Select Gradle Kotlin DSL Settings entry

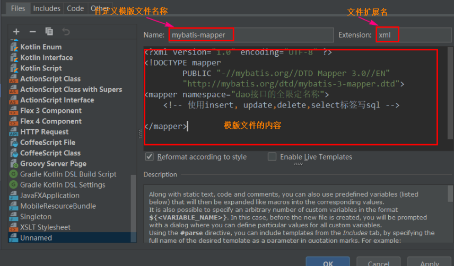(x=63, y=185)
